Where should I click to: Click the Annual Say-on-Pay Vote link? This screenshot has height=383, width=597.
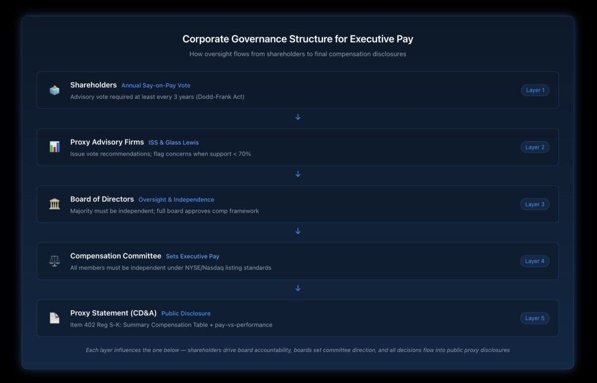pyautogui.click(x=156, y=85)
